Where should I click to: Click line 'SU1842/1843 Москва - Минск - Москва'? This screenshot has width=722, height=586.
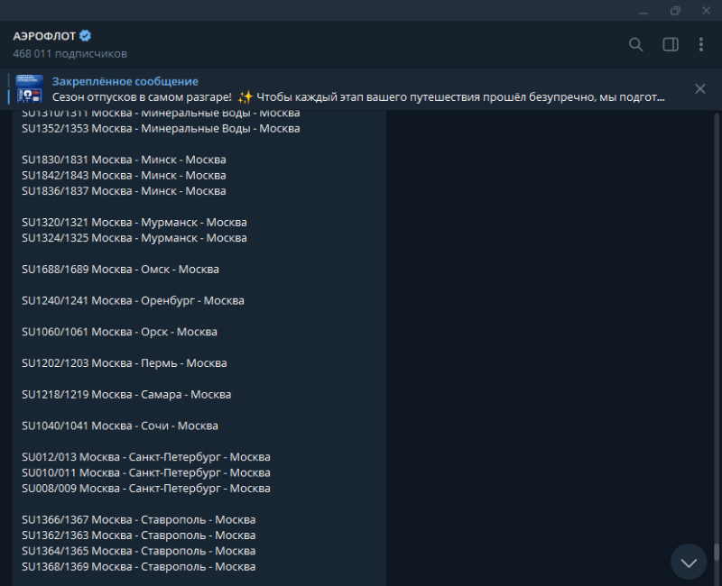124,175
